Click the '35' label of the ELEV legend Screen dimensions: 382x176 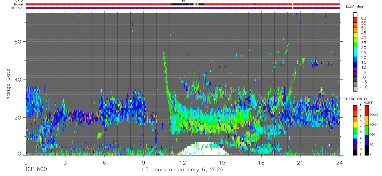363,43
